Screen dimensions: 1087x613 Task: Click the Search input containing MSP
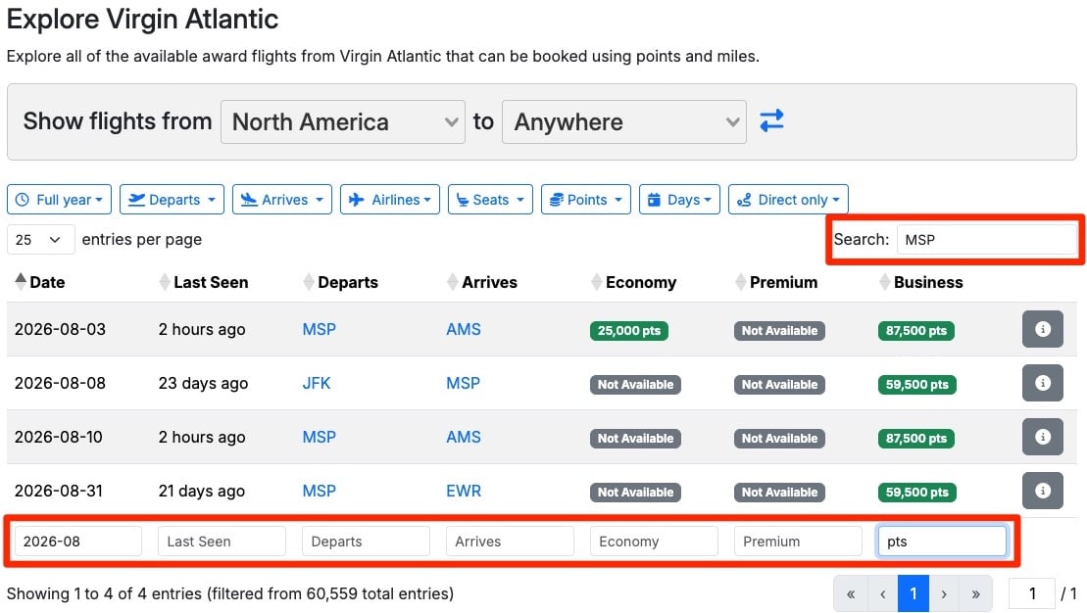tap(987, 239)
